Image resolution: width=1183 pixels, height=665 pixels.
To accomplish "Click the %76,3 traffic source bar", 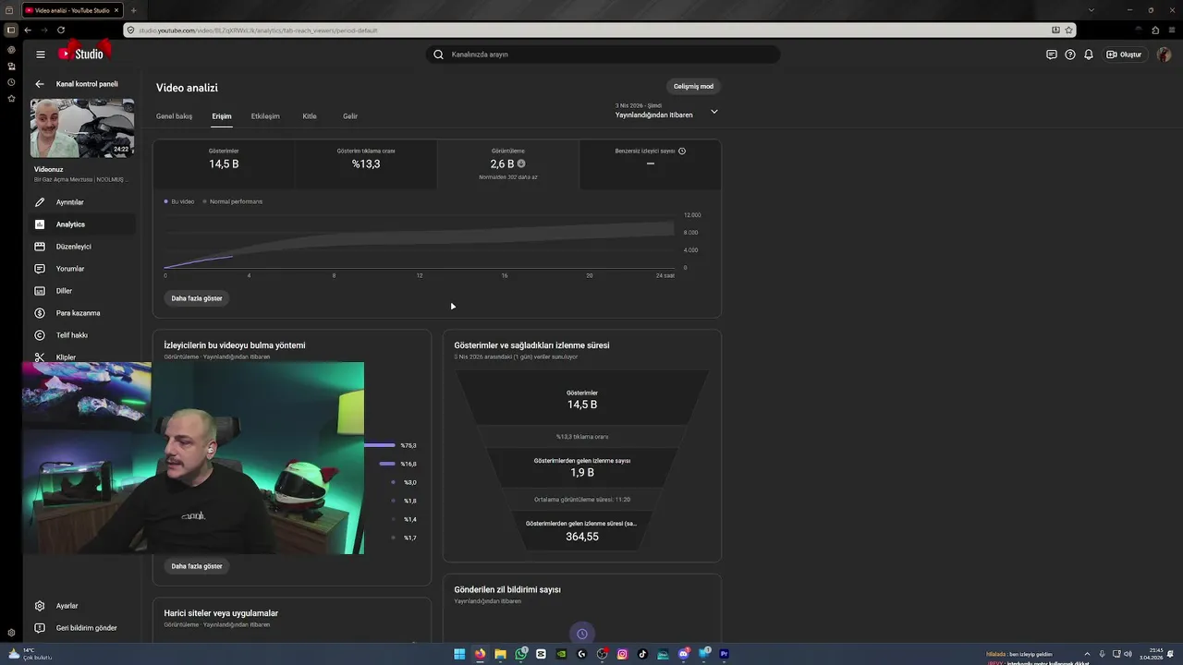I will point(380,445).
